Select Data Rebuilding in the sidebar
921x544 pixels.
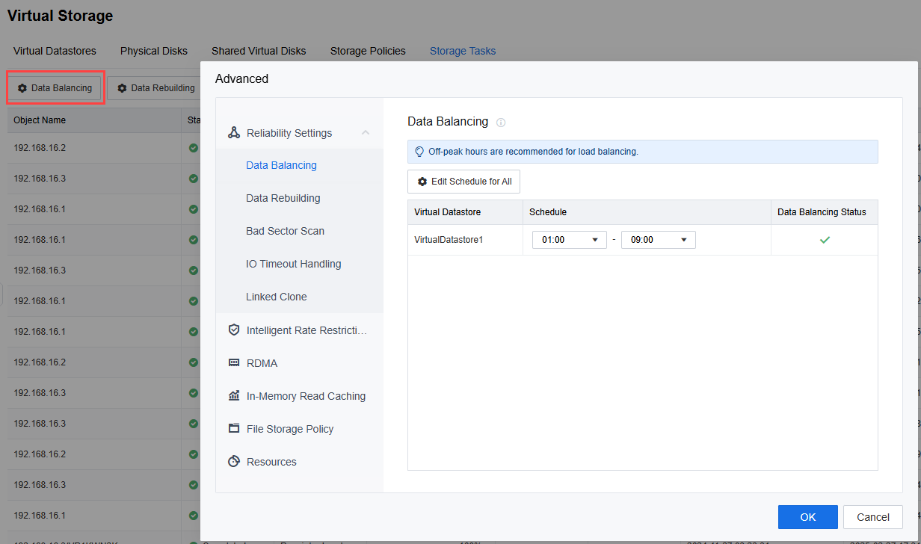[283, 198]
